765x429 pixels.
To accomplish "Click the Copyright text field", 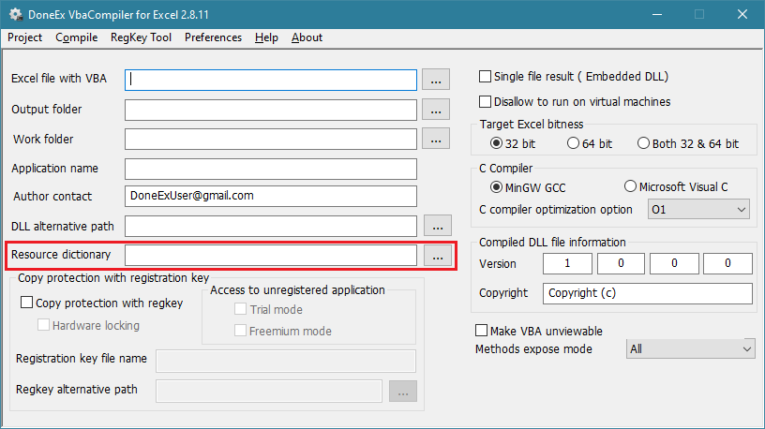I will pos(648,293).
